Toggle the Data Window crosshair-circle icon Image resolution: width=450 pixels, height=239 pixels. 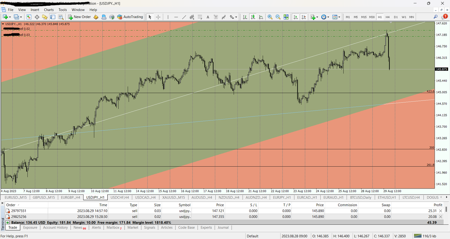pyautogui.click(x=37, y=17)
